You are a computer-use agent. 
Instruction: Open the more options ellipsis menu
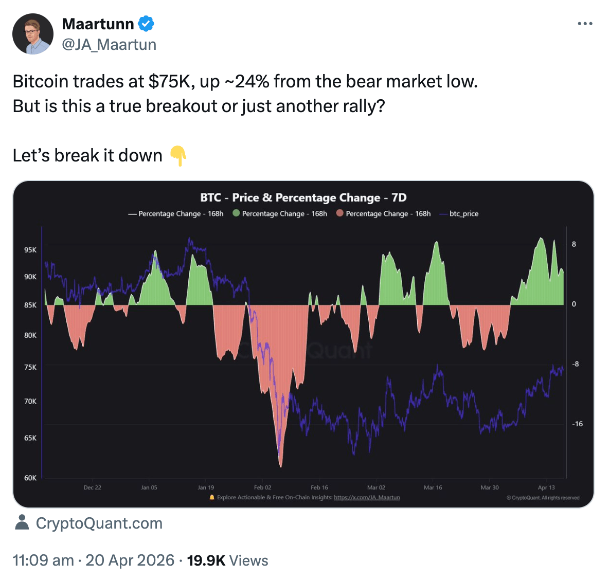pos(585,24)
